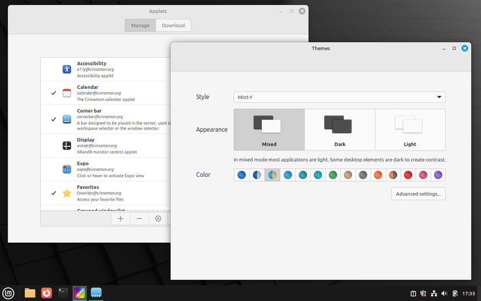Toggle the checkmark next to the Calendar applet

(x=54, y=93)
